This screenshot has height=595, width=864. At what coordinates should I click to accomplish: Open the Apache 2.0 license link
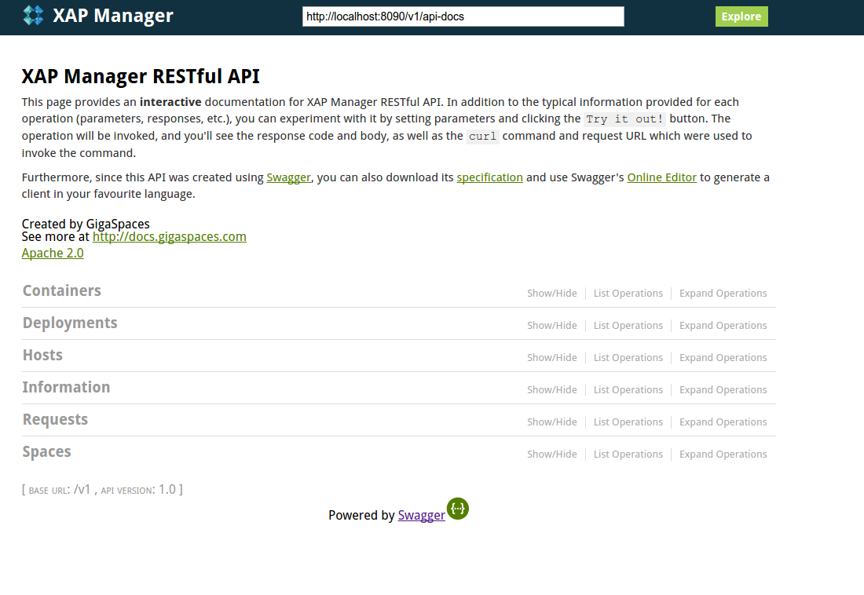click(53, 254)
